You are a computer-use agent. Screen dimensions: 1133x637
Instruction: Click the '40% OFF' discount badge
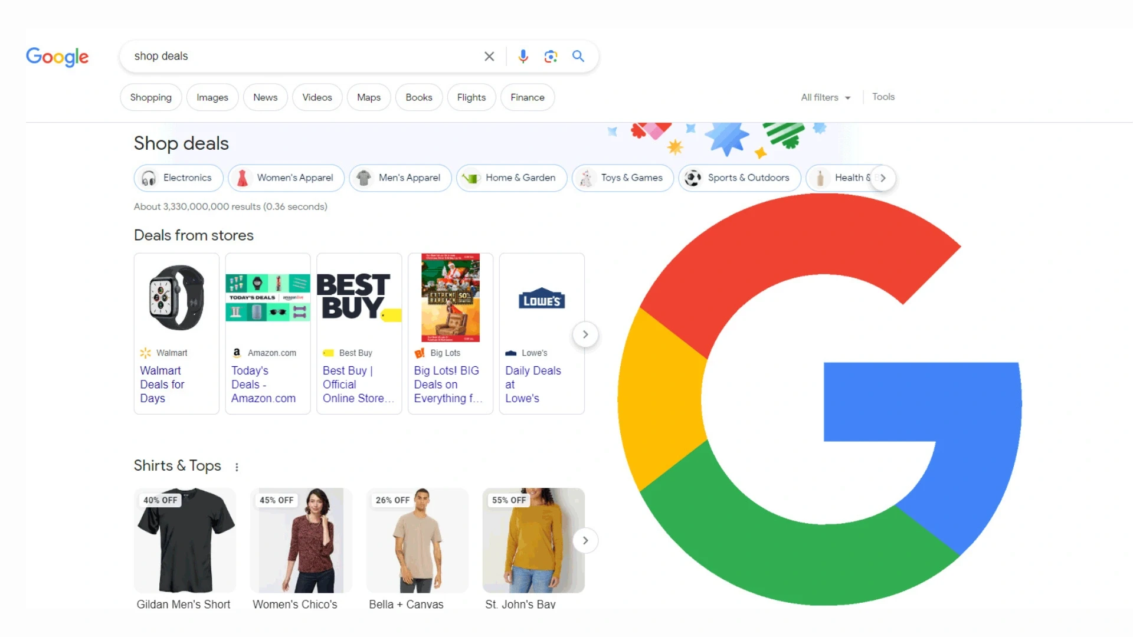tap(160, 500)
